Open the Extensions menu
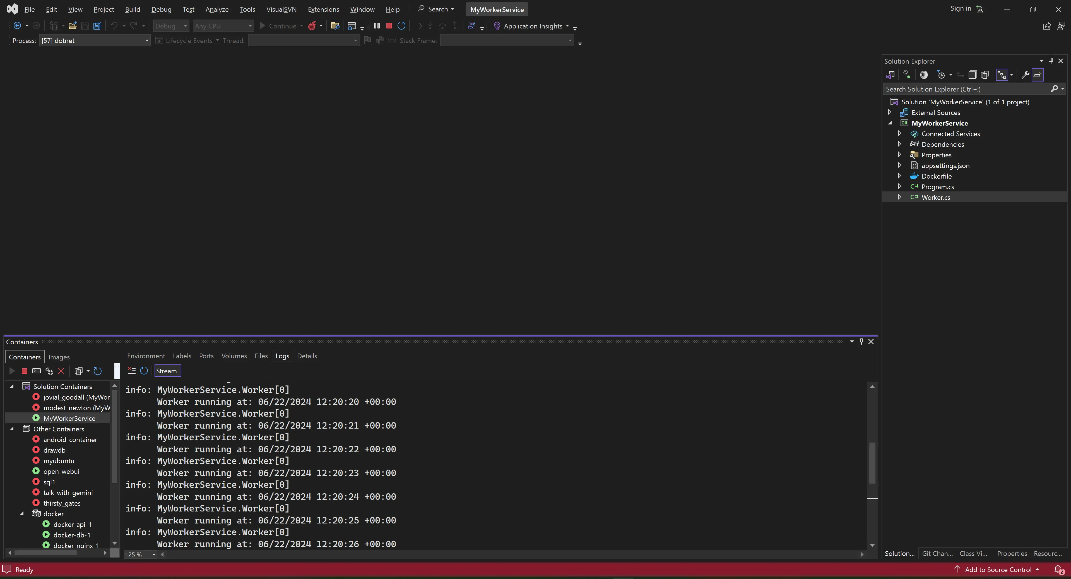Viewport: 1071px width, 579px height. pyautogui.click(x=323, y=9)
